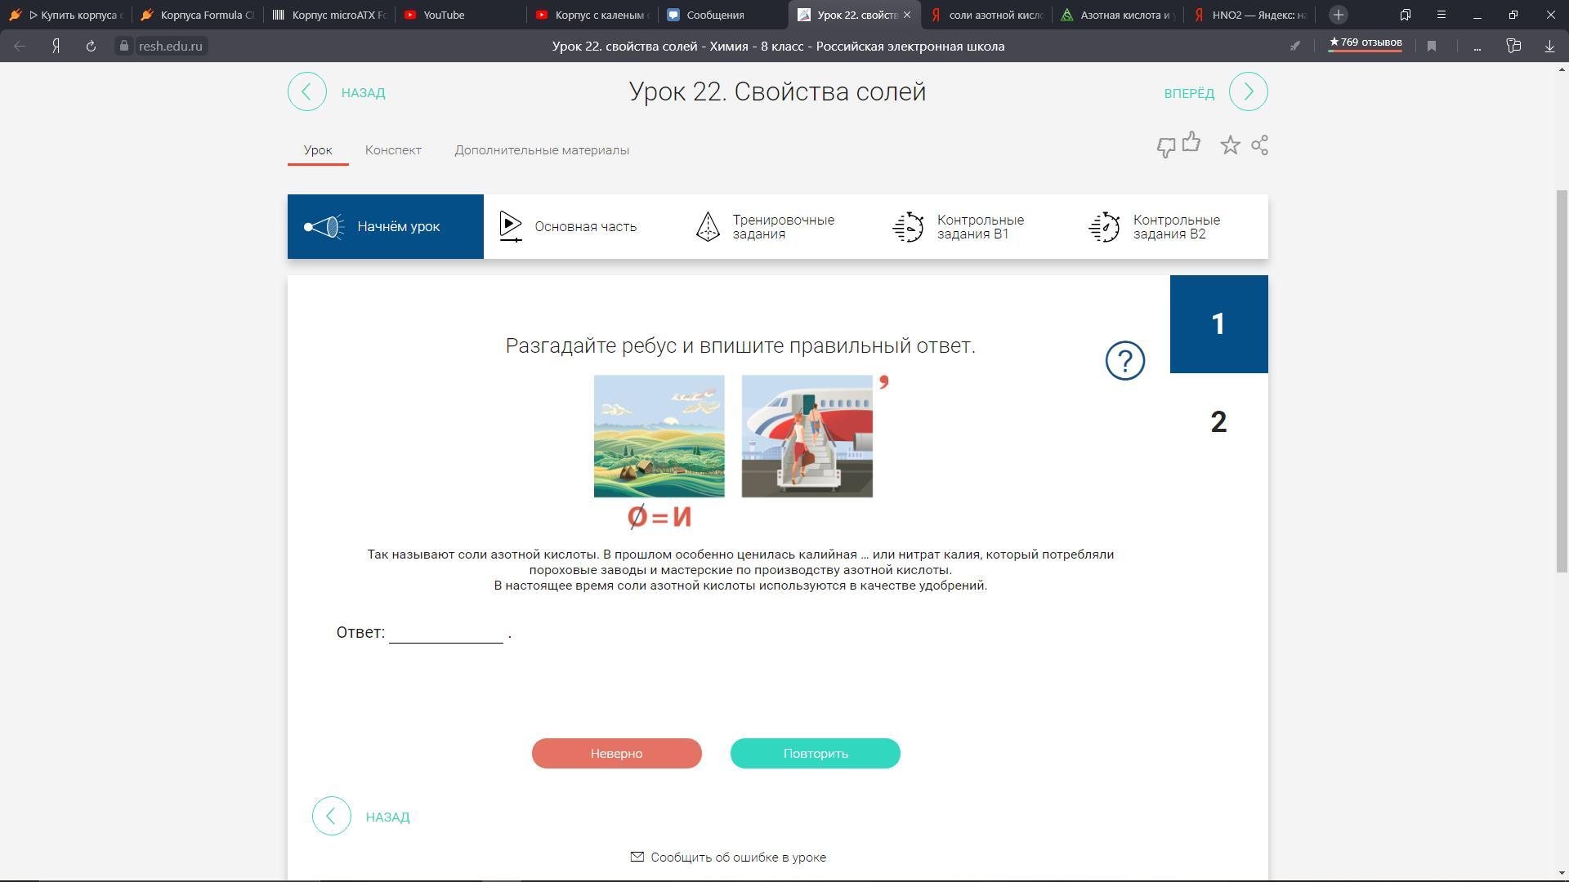
Task: Go to question number 2
Action: [1218, 422]
